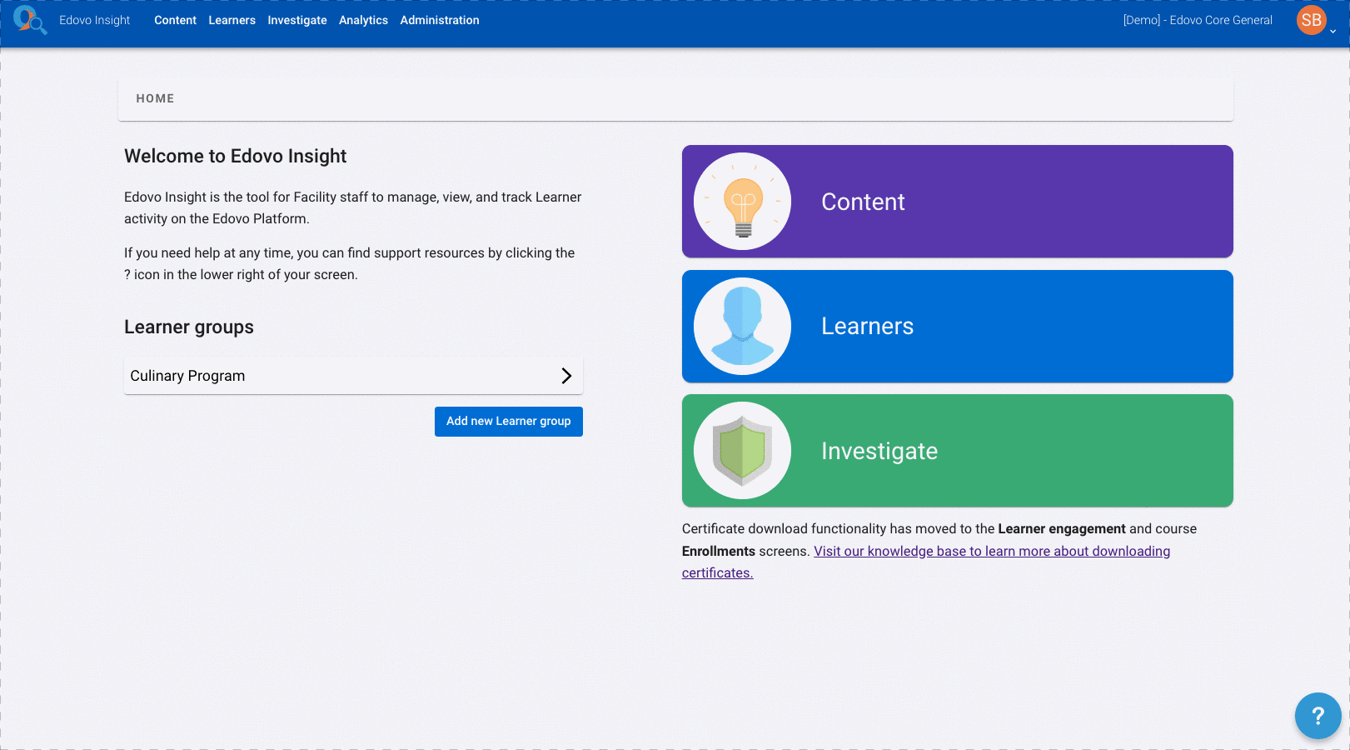Open the Learners menu in the top navigation
The height and width of the screenshot is (750, 1350).
coord(232,20)
